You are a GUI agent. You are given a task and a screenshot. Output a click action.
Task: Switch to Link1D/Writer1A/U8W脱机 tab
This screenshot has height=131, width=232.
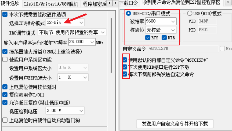[x=51, y=4]
